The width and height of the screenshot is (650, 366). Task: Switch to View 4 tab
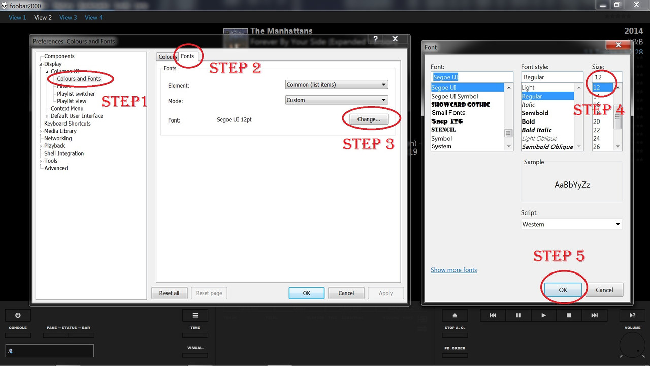(x=93, y=17)
